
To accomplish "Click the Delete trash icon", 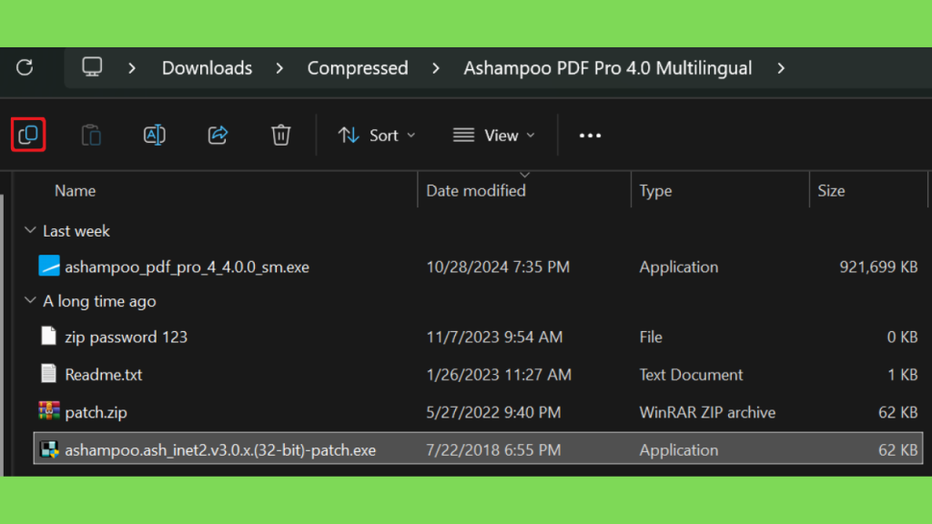I will point(280,135).
